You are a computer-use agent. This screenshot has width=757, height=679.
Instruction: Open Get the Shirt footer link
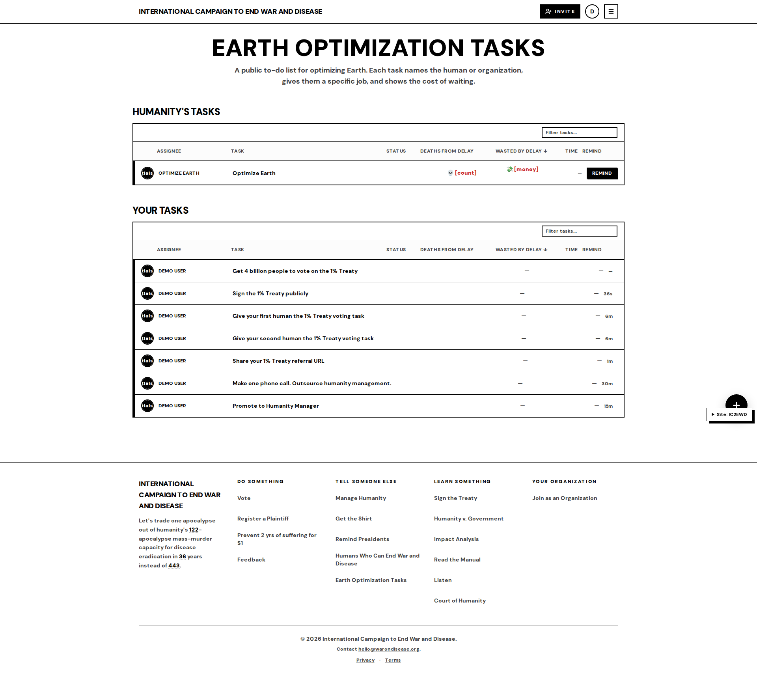click(x=354, y=519)
